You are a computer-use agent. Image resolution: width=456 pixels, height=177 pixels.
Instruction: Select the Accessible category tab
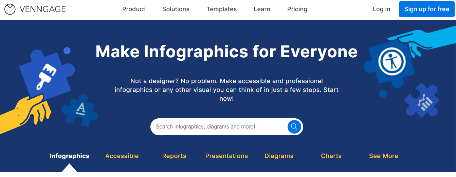click(x=122, y=156)
